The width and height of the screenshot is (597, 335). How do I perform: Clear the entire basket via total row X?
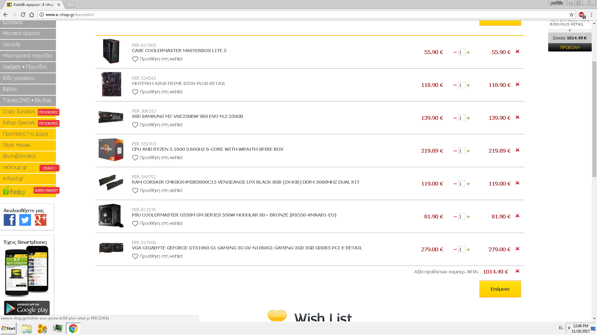pyautogui.click(x=517, y=271)
